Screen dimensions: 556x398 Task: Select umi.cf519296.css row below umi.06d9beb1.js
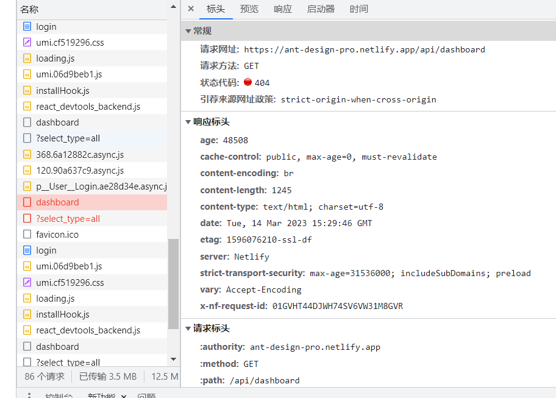(92, 282)
